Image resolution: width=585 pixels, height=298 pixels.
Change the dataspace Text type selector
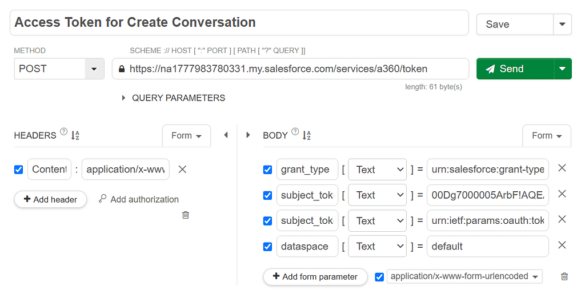pos(377,246)
